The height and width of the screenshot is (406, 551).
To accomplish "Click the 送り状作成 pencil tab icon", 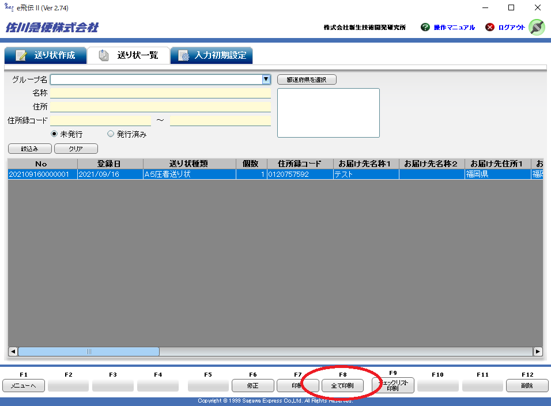I will 21,56.
